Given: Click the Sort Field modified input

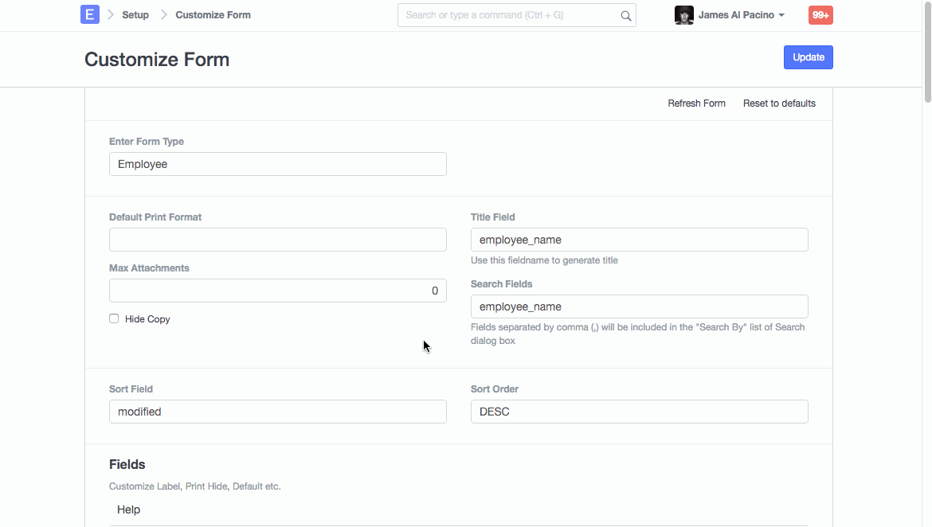Looking at the screenshot, I should click(x=277, y=412).
